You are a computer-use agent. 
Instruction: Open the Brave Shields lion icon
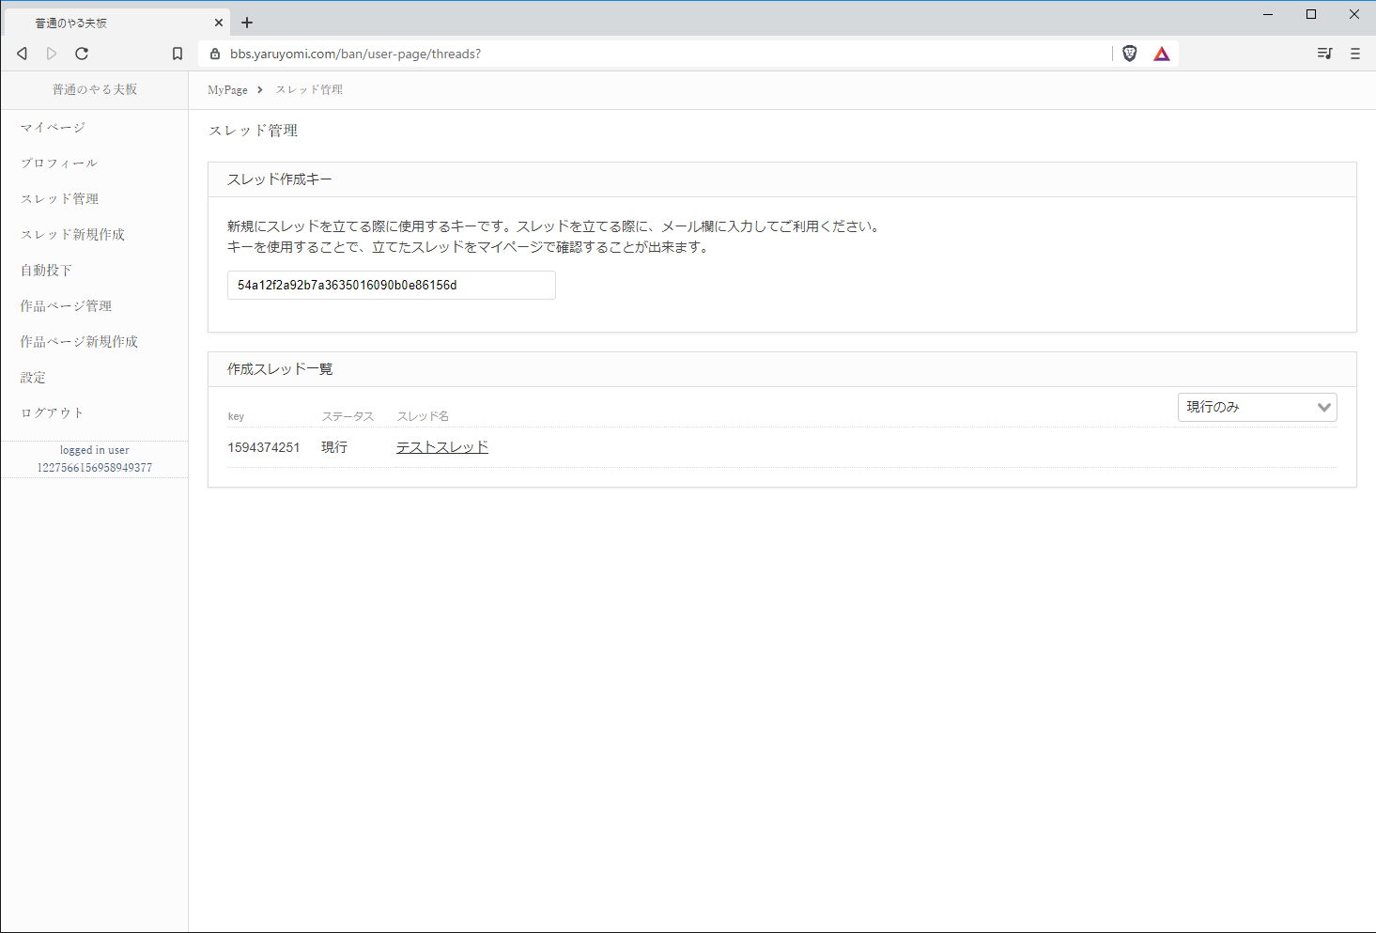1130,54
